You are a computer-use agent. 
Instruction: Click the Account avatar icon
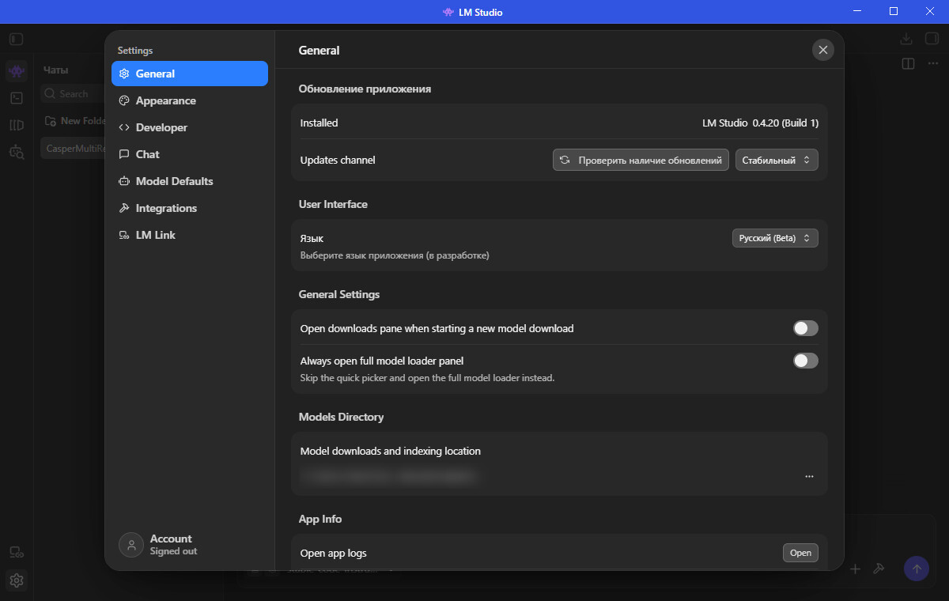[x=131, y=545]
